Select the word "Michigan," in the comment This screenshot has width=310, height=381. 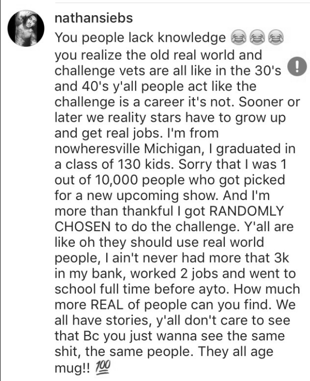coord(174,148)
